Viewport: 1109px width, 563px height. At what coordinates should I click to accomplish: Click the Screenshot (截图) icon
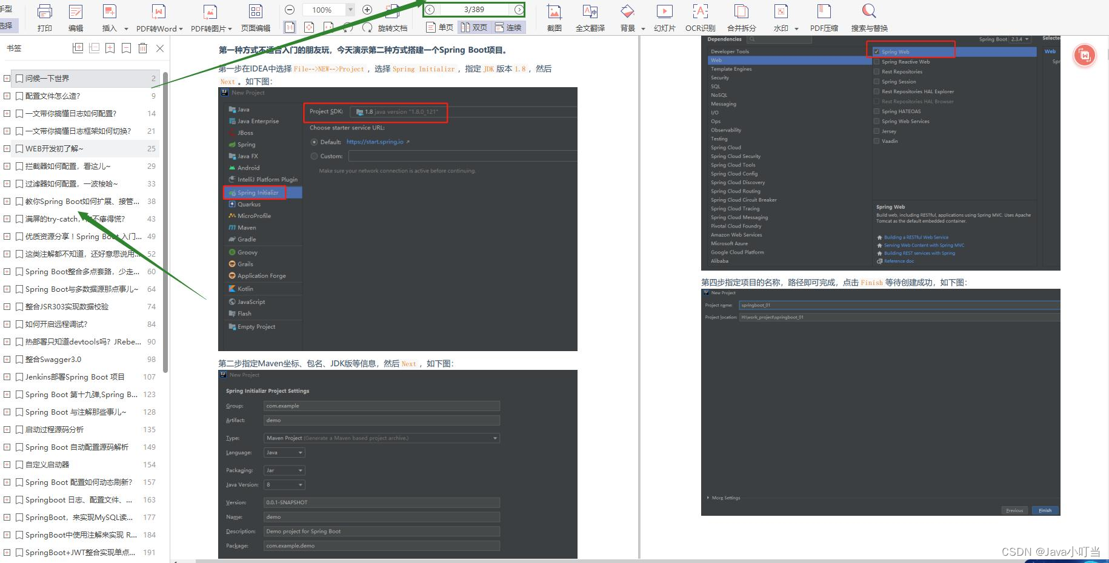click(x=554, y=12)
